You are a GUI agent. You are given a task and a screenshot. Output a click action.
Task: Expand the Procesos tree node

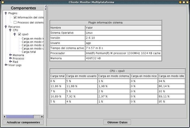coord(10,58)
